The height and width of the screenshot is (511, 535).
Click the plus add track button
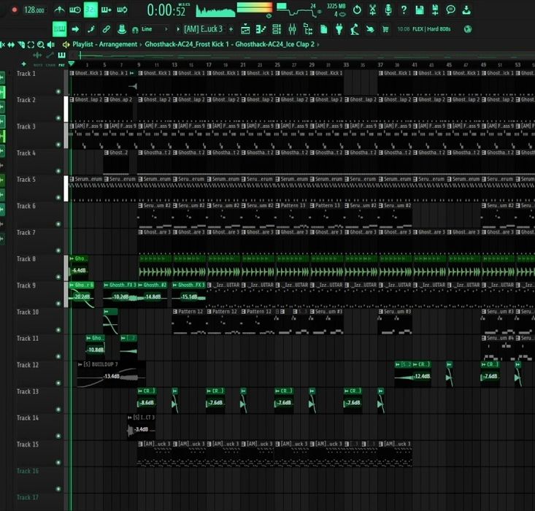tap(23, 64)
